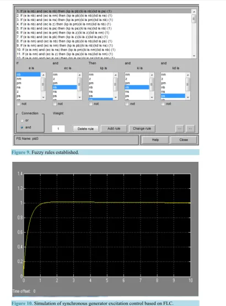Check 'not' under the 'kp is' list
The image size is (226, 306).
[x=90, y=104]
